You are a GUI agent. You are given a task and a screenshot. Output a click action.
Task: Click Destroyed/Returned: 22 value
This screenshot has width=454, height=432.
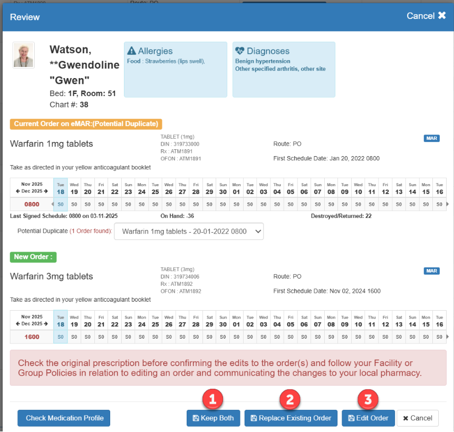[x=341, y=216]
